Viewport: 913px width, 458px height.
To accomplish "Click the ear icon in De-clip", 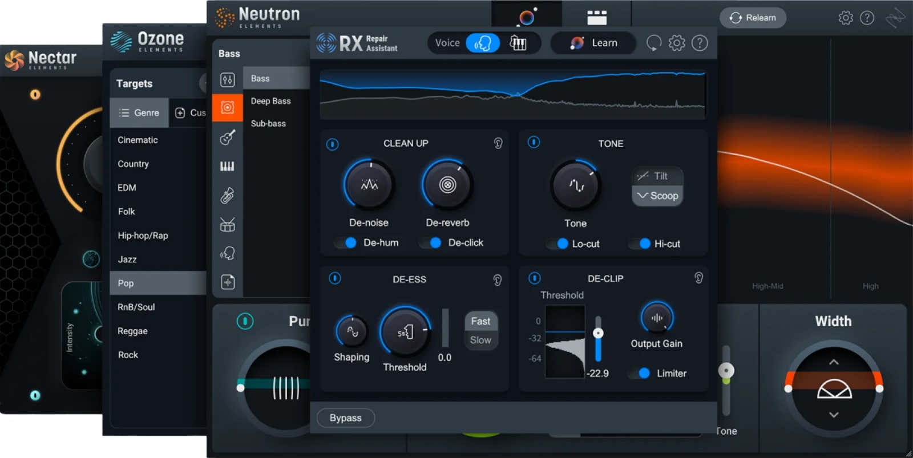I will click(698, 278).
